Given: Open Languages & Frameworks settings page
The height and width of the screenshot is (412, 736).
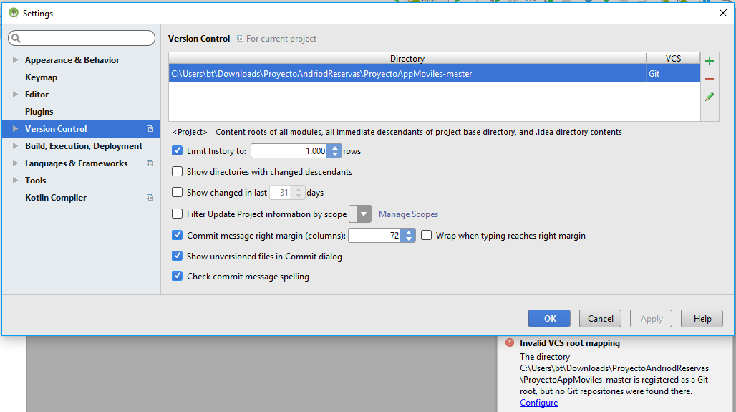Looking at the screenshot, I should [x=76, y=163].
